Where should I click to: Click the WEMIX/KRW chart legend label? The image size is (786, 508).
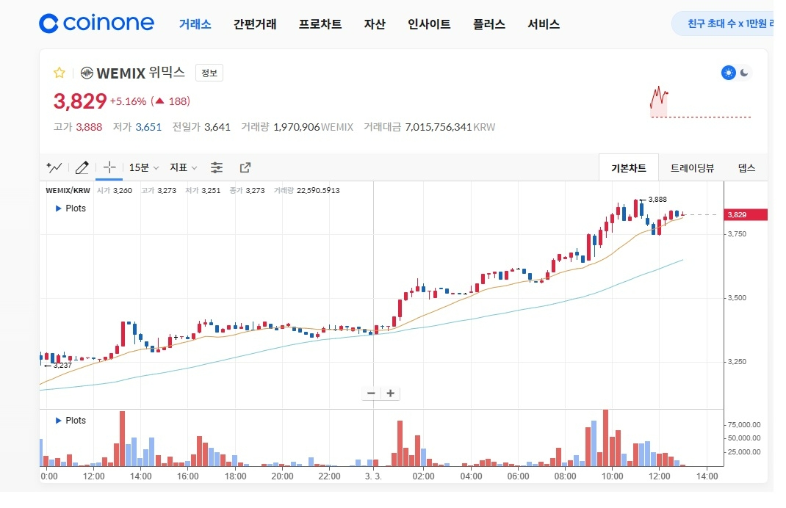pos(68,190)
